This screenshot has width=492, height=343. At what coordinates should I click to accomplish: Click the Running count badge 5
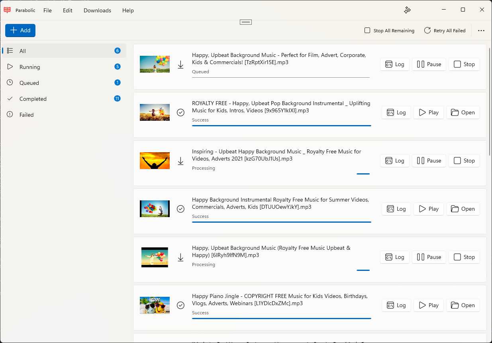pyautogui.click(x=117, y=67)
